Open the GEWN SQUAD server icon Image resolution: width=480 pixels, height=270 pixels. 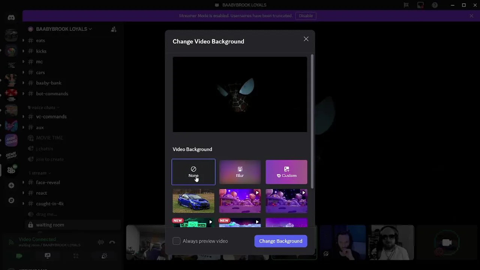coord(11,155)
